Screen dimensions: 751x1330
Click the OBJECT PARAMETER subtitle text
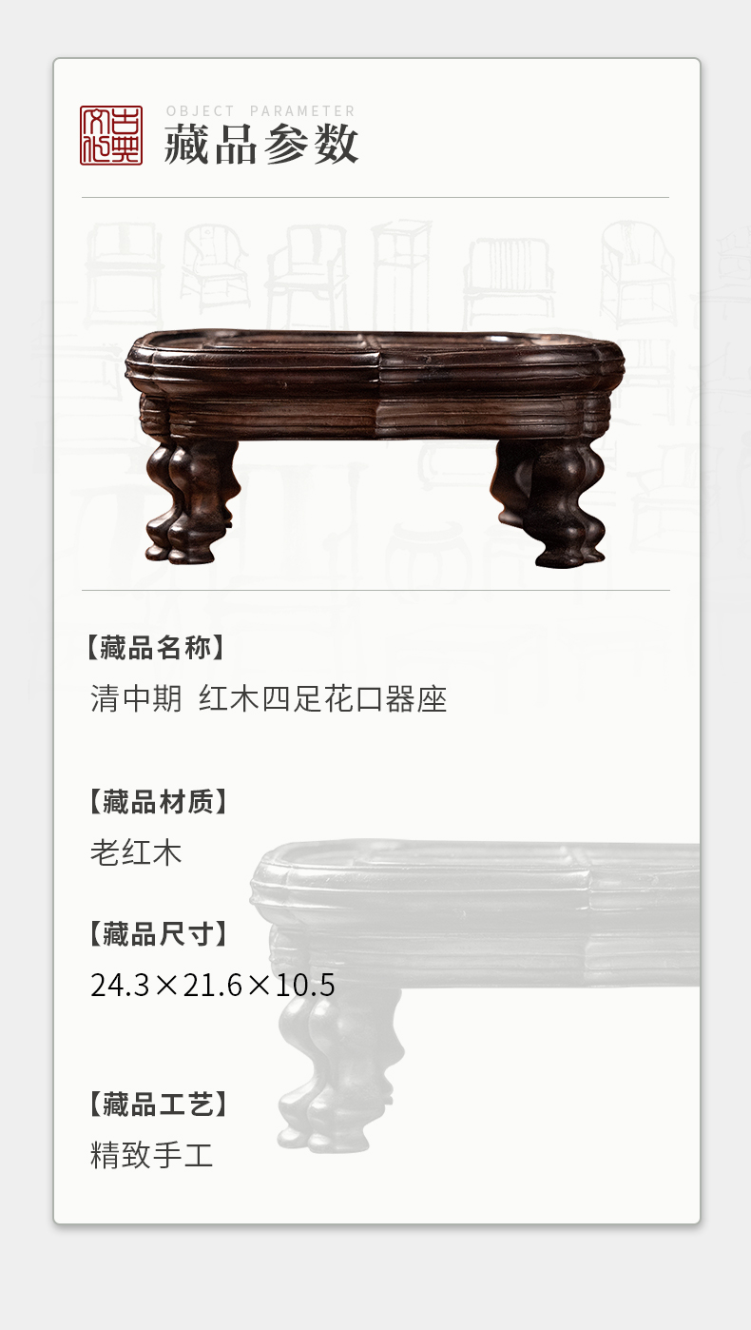(x=260, y=111)
